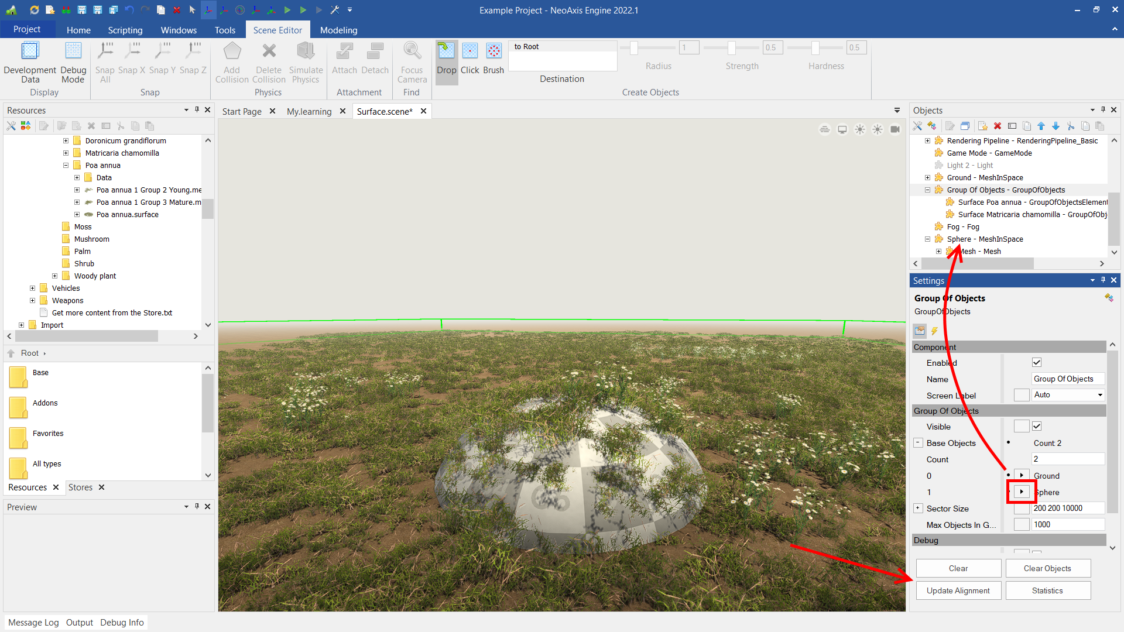Click the Development Data display icon
Screen dimensions: 1124x632
tap(30, 51)
